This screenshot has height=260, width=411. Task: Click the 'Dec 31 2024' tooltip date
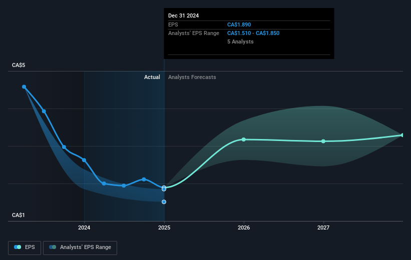coord(184,15)
